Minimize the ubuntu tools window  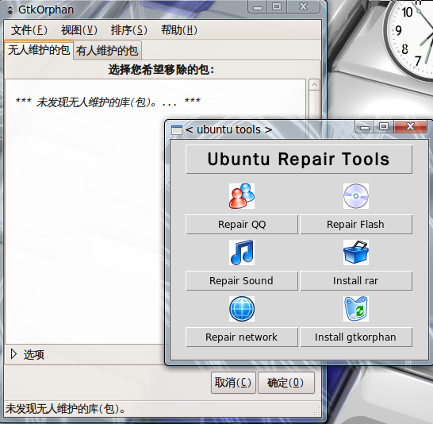(x=365, y=127)
